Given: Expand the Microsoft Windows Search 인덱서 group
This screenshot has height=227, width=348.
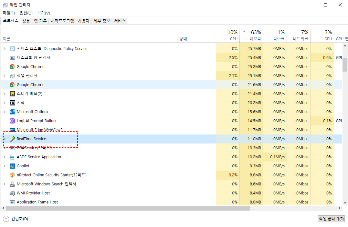Looking at the screenshot, I should [4, 184].
